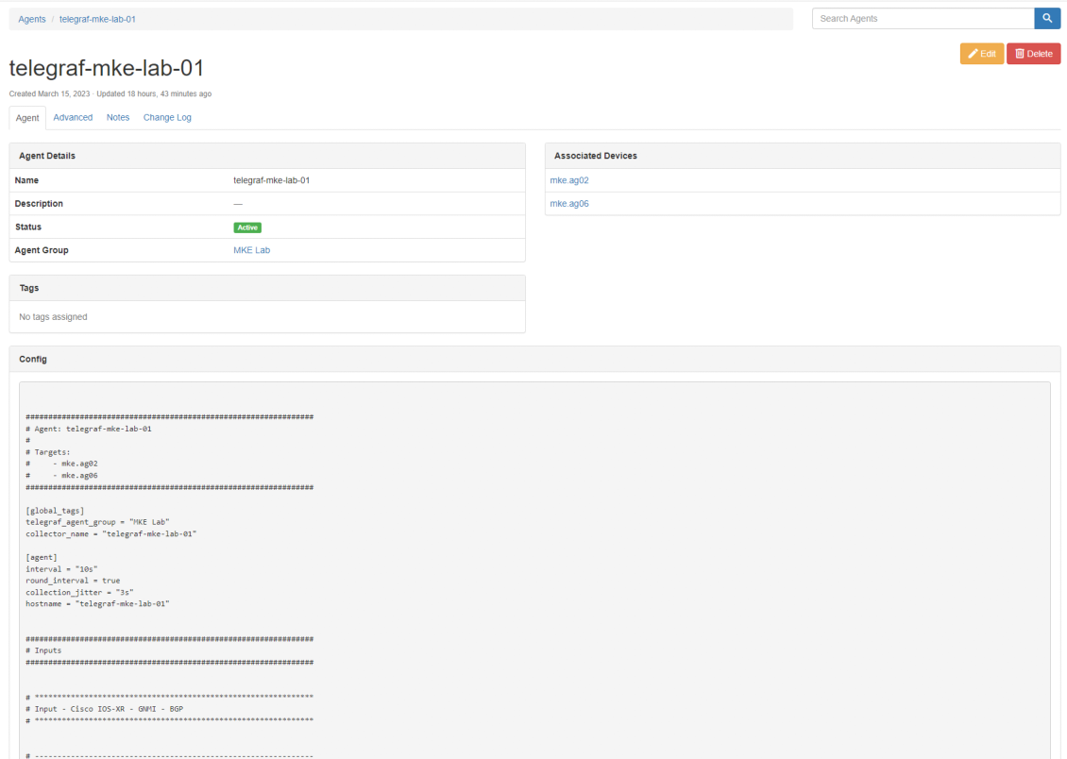Open the MKE Lab agent group link
This screenshot has height=759, width=1067.
tap(251, 250)
